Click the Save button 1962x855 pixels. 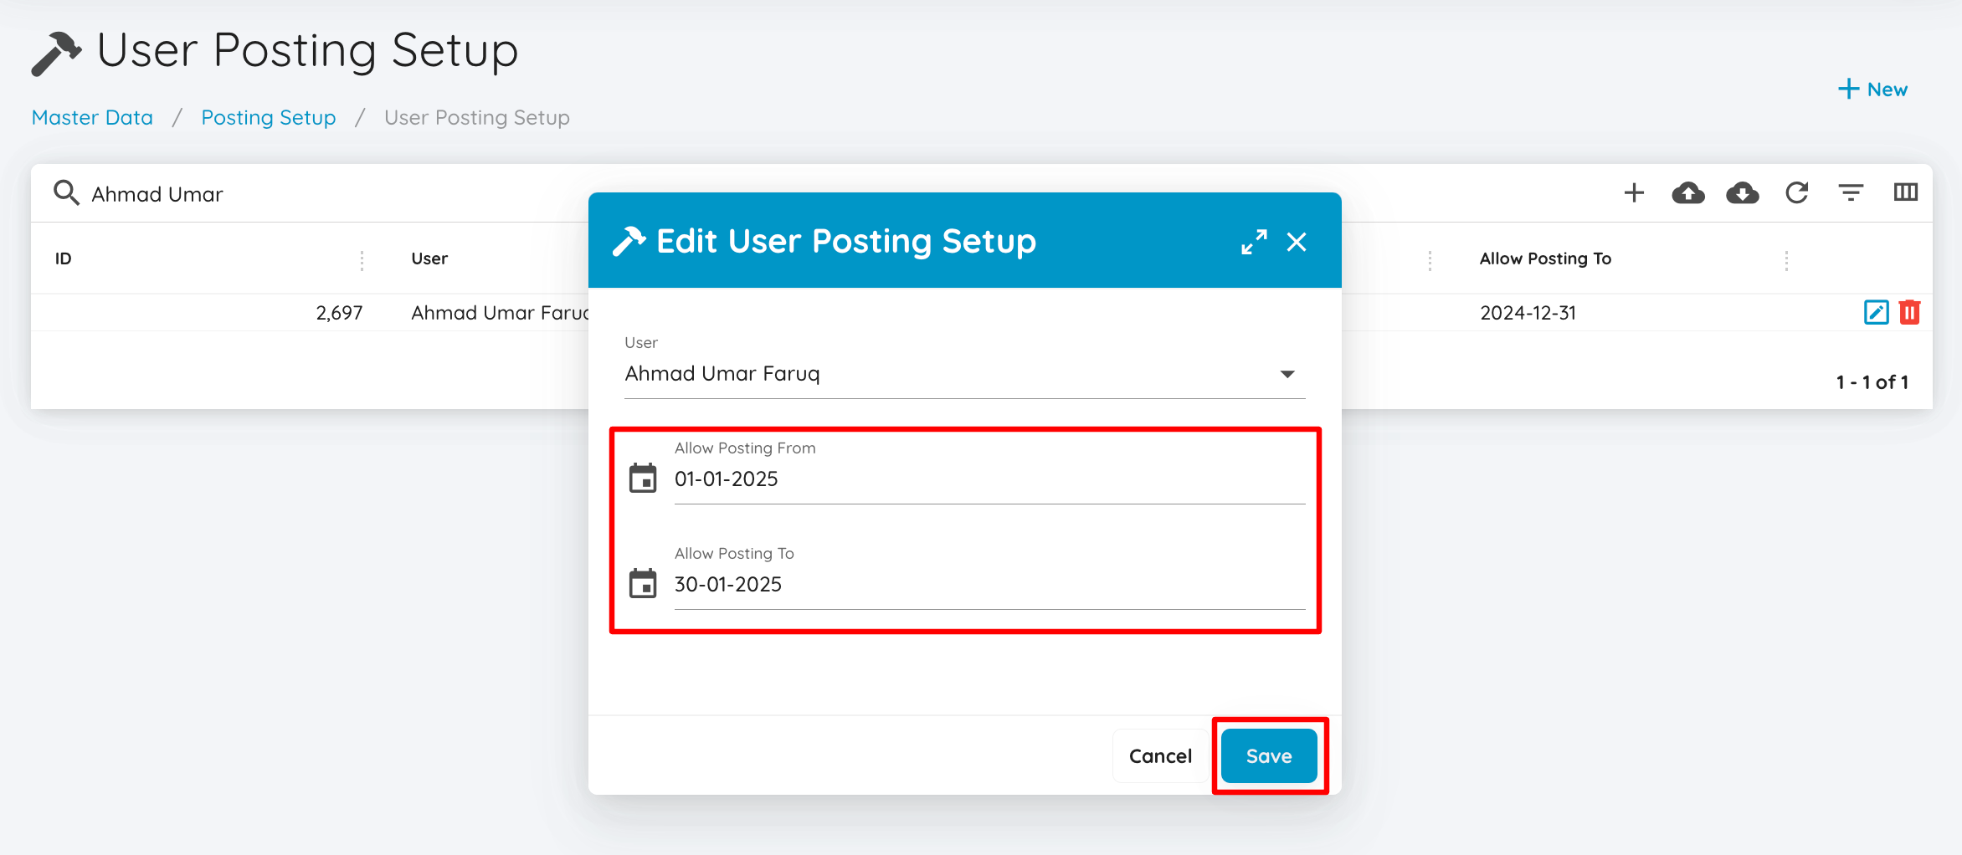(x=1269, y=756)
